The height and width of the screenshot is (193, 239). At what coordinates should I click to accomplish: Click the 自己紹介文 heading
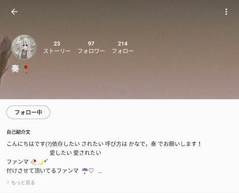click(x=18, y=132)
